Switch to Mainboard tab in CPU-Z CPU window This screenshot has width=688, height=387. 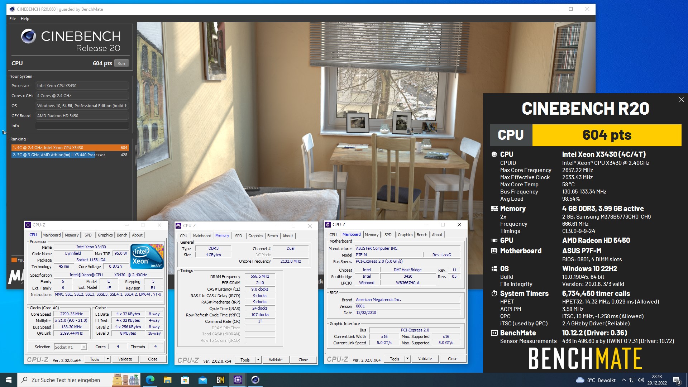pyautogui.click(x=52, y=235)
